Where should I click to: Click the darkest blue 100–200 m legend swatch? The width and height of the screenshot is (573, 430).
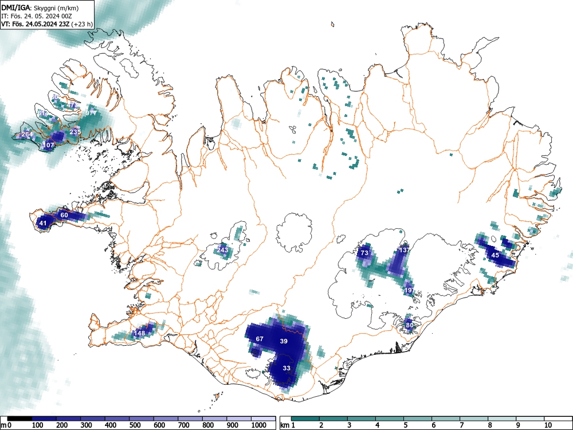tap(44, 419)
